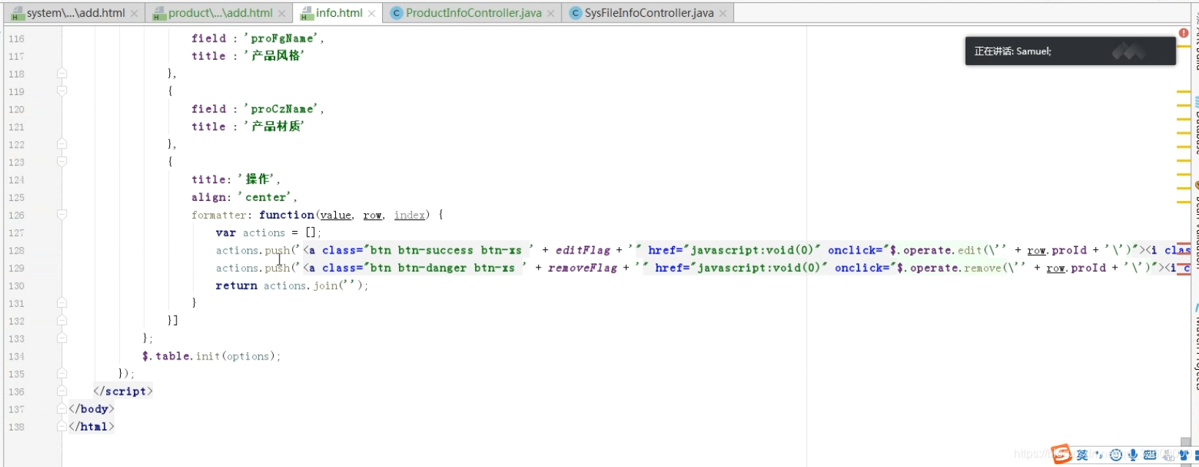Place cursor on 'proFgName' string
The height and width of the screenshot is (467, 1199).
[x=283, y=38]
